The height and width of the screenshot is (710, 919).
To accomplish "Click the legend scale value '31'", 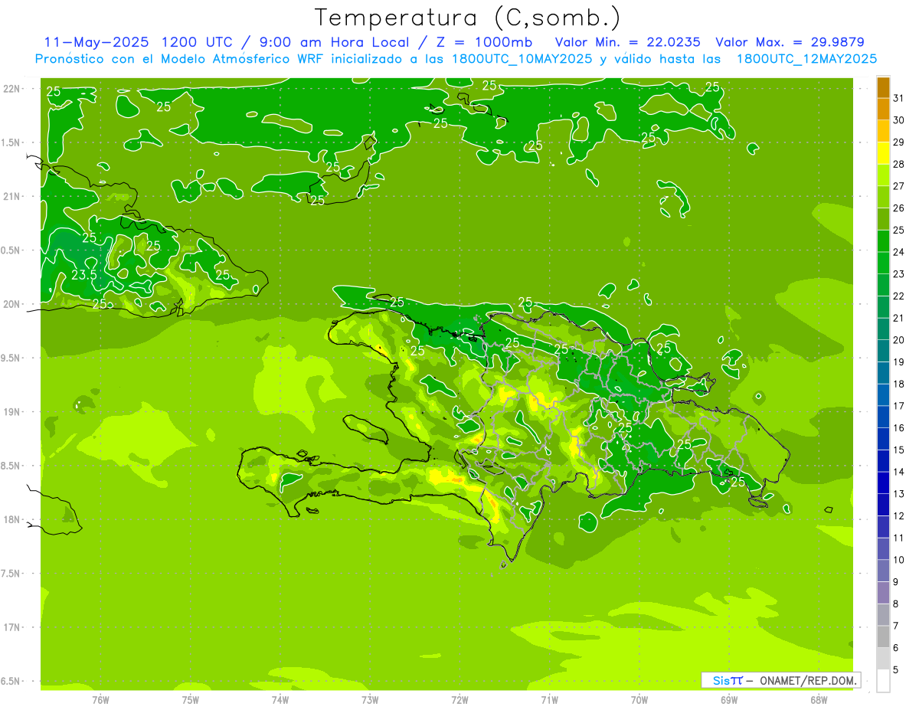I will tap(899, 98).
